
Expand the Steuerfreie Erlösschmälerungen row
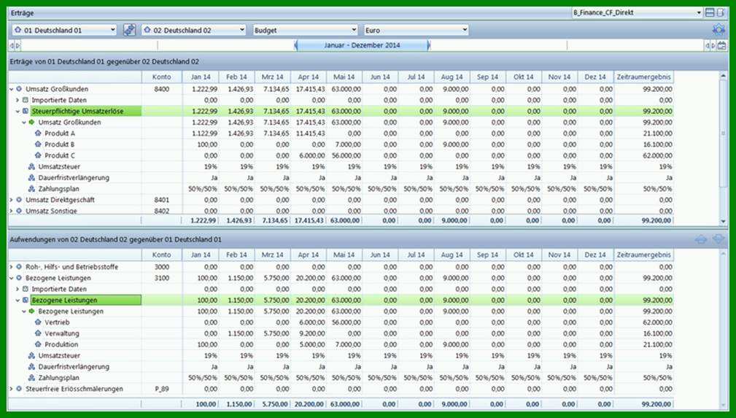tap(12, 389)
